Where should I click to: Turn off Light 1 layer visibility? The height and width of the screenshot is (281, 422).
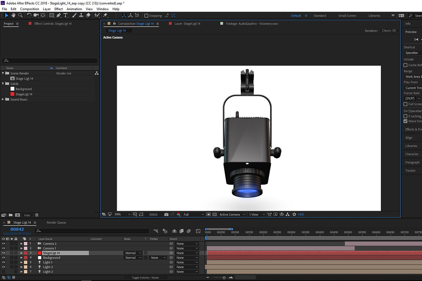pos(3,262)
